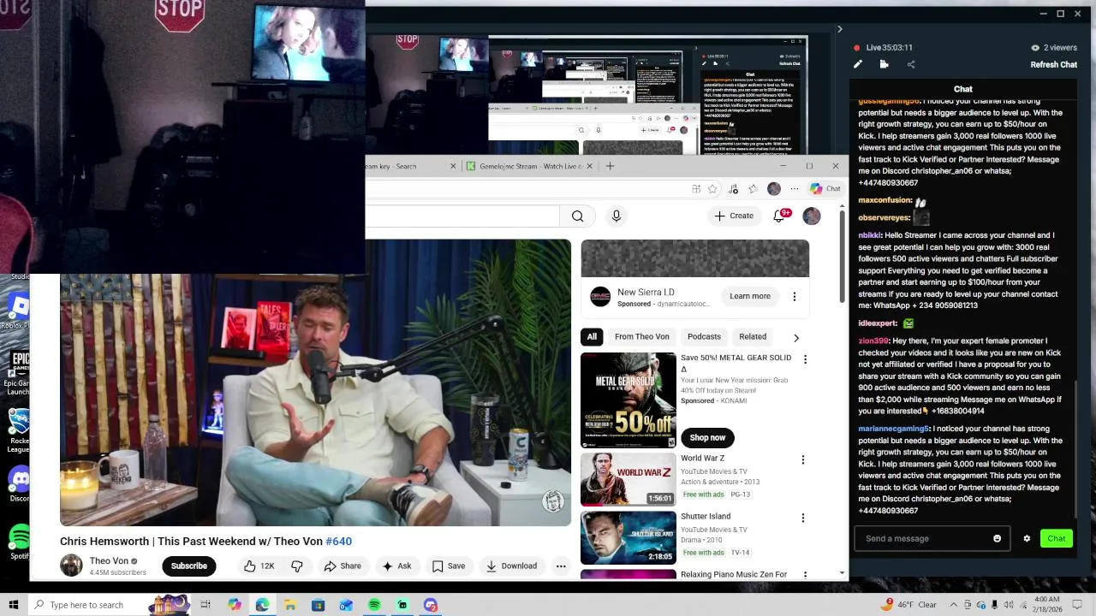The width and height of the screenshot is (1096, 616).
Task: Click Refresh Chat in Kick
Action: pos(1053,64)
